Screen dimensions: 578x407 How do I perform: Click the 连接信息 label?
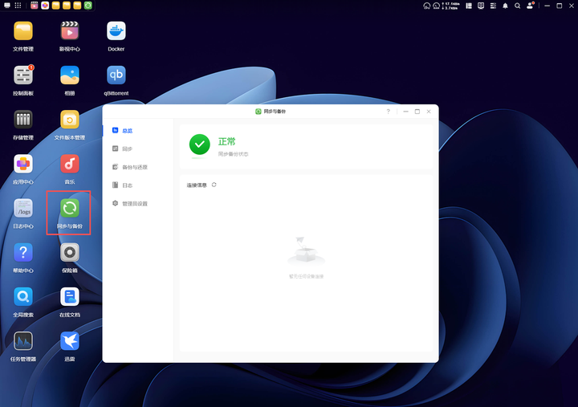pos(197,185)
